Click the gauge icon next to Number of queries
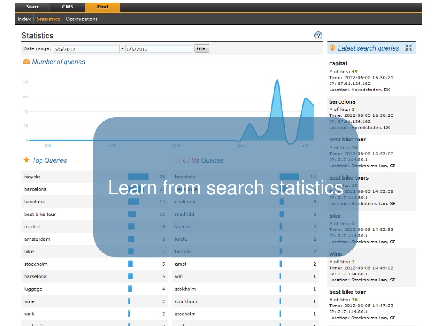Screen dimensions: 435x326 point(26,62)
